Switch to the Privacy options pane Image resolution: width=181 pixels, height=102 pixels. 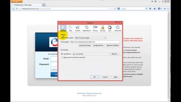pos(95,28)
